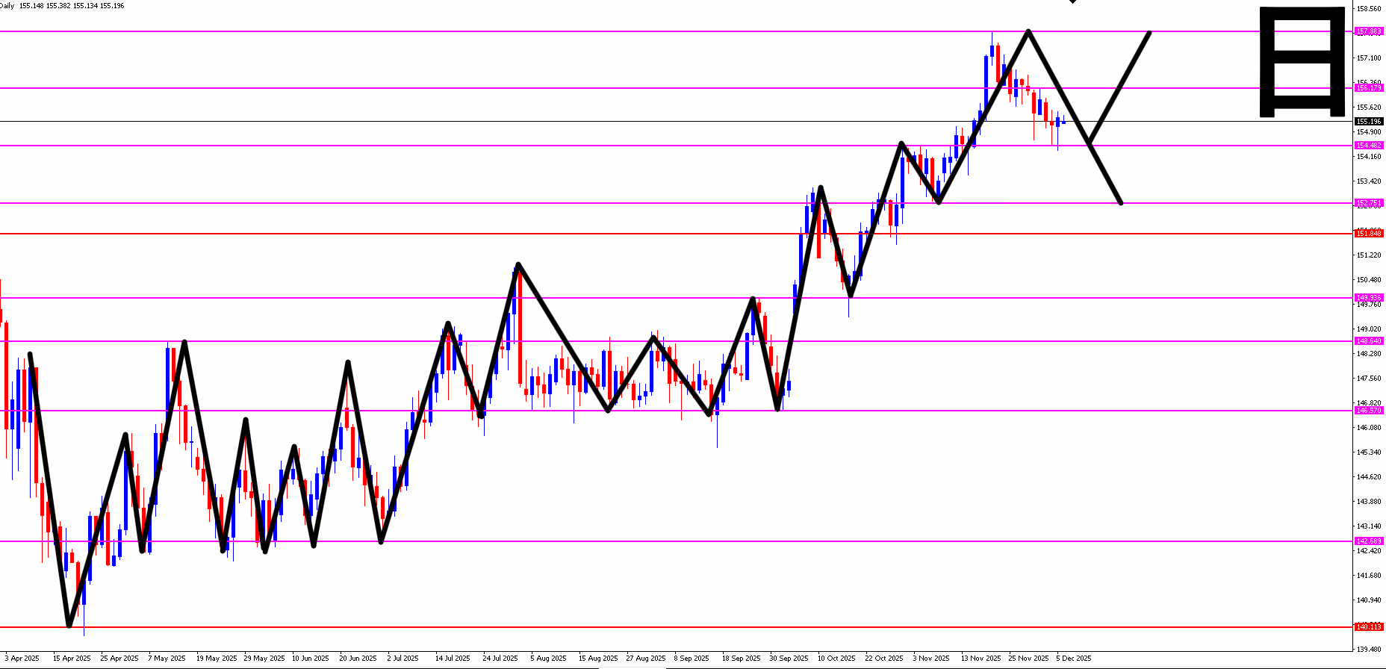Screen dimensions: 1386x669
Task: Select the 22 Oct 2025 date label
Action: (x=884, y=659)
